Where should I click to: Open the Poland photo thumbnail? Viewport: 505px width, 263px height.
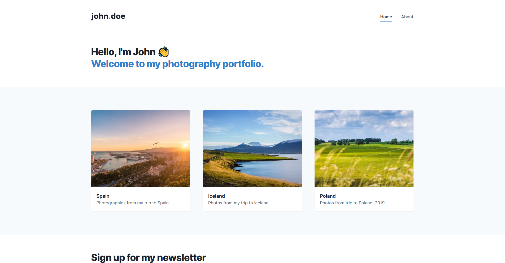click(x=364, y=149)
